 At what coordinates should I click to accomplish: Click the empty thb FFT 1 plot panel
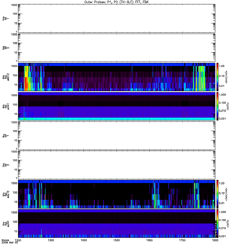(x=117, y=19)
